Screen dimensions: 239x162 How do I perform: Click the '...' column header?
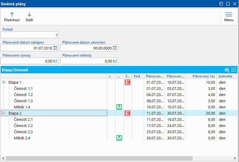[119, 76]
